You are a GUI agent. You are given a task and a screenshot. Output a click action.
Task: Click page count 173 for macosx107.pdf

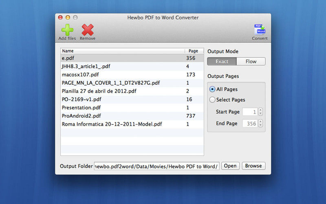coord(191,75)
